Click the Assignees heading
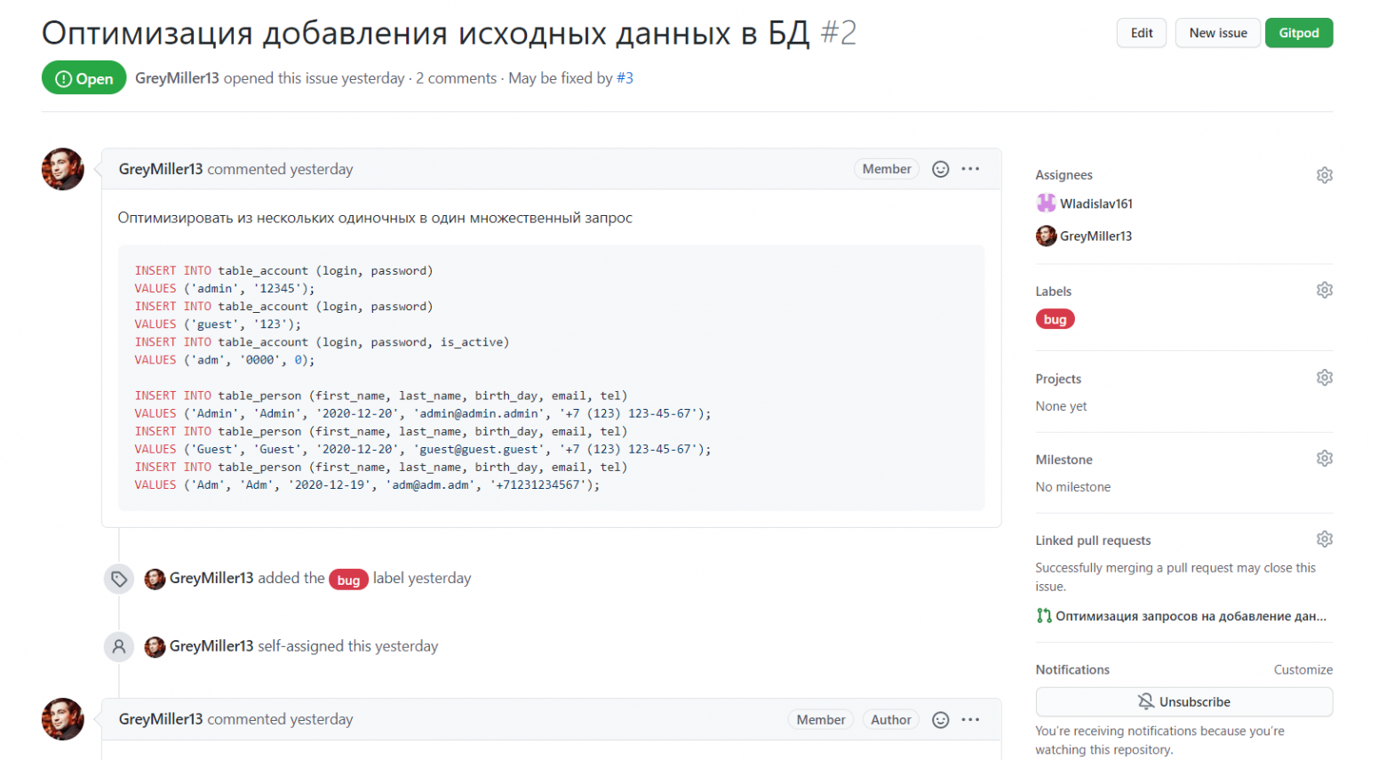The height and width of the screenshot is (760, 1386). click(x=1063, y=175)
